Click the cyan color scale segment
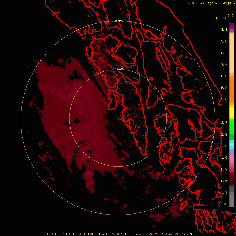Viewport: 236px width, 236px height. click(x=232, y=144)
